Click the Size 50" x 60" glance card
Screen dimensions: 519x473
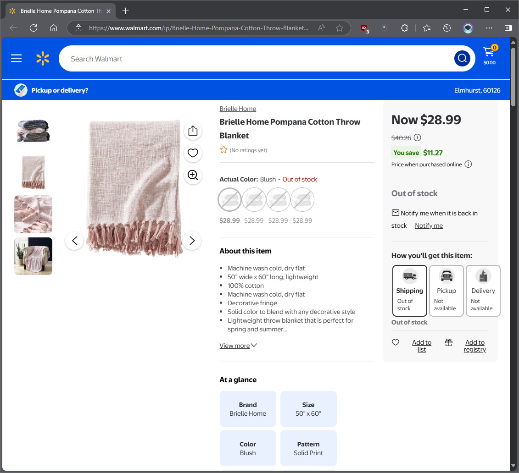[308, 409]
